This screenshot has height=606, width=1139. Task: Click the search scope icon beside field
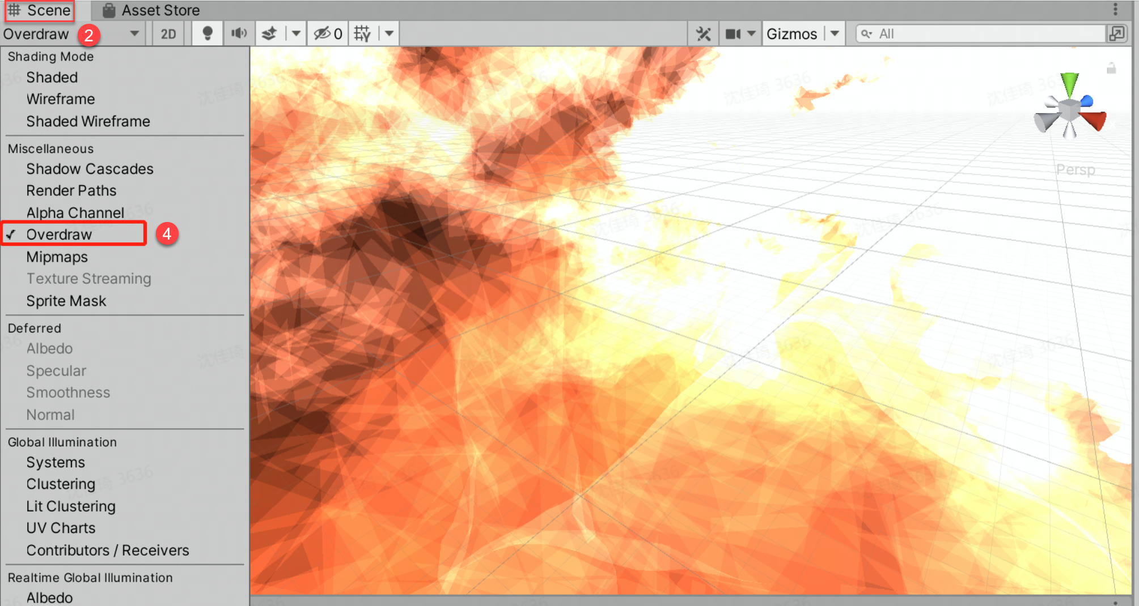(x=1117, y=34)
